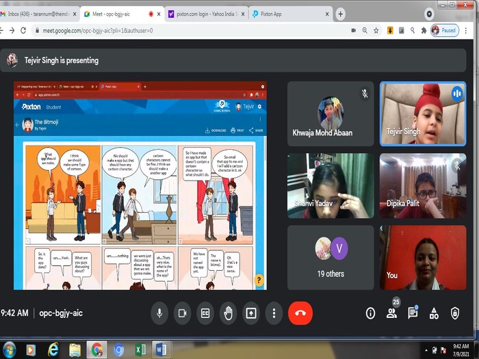The height and width of the screenshot is (359, 479).
Task: Switch to the Pixton App tab
Action: click(x=289, y=14)
